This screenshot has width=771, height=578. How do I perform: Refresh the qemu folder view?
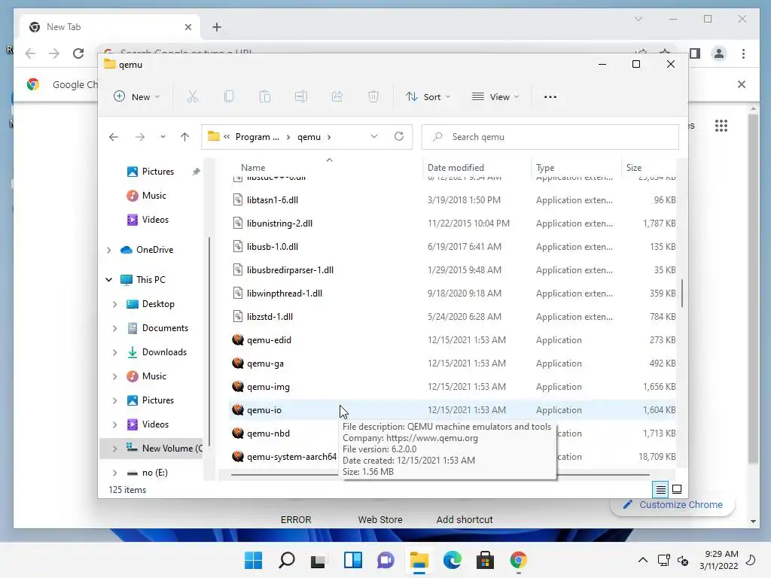tap(399, 137)
